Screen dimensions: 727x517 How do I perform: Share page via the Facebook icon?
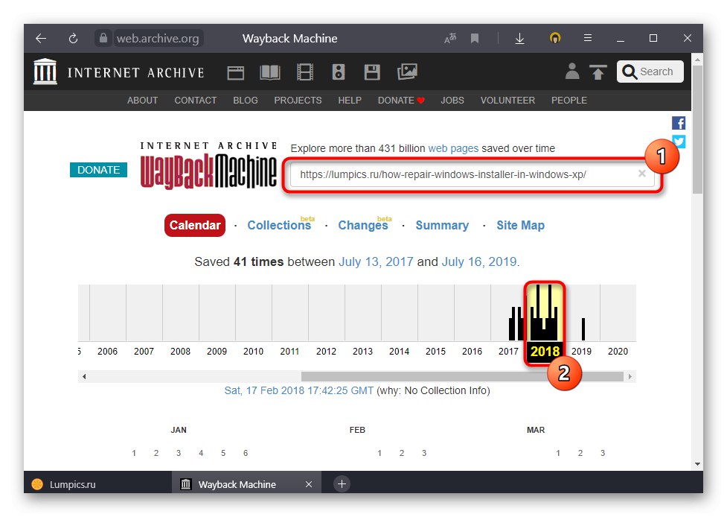pos(679,123)
